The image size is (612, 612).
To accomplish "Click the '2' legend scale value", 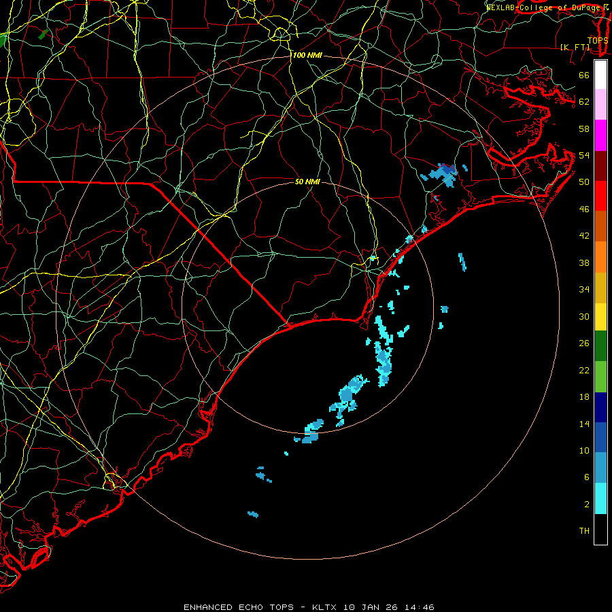I will click(x=587, y=505).
